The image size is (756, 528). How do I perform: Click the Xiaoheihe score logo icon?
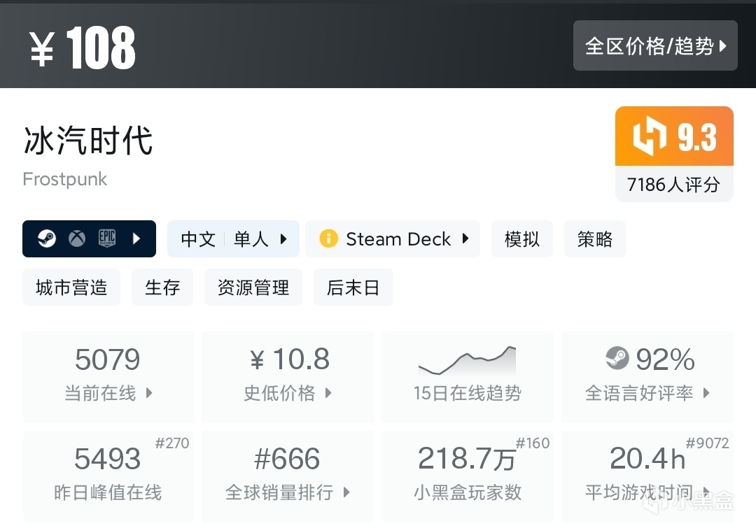(x=650, y=137)
